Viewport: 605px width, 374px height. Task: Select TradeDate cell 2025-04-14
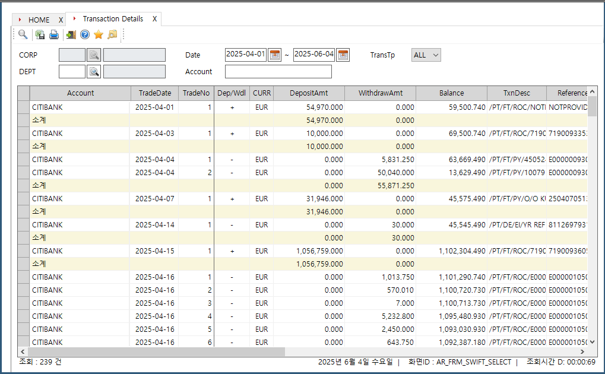point(155,224)
